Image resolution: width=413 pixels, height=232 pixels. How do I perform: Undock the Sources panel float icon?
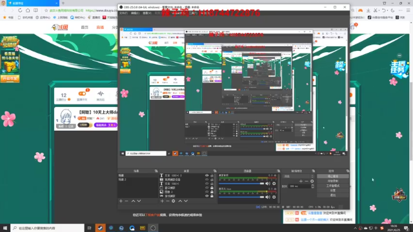tap(215, 171)
